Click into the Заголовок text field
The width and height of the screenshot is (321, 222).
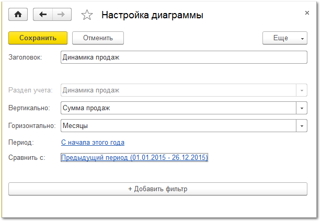(184, 57)
